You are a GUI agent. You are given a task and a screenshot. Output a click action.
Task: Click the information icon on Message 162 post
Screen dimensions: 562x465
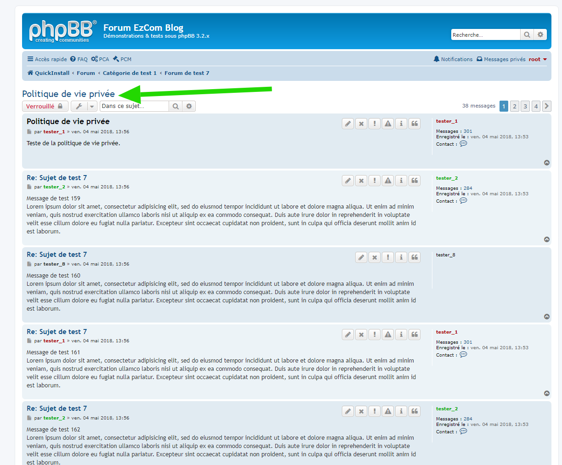(401, 411)
